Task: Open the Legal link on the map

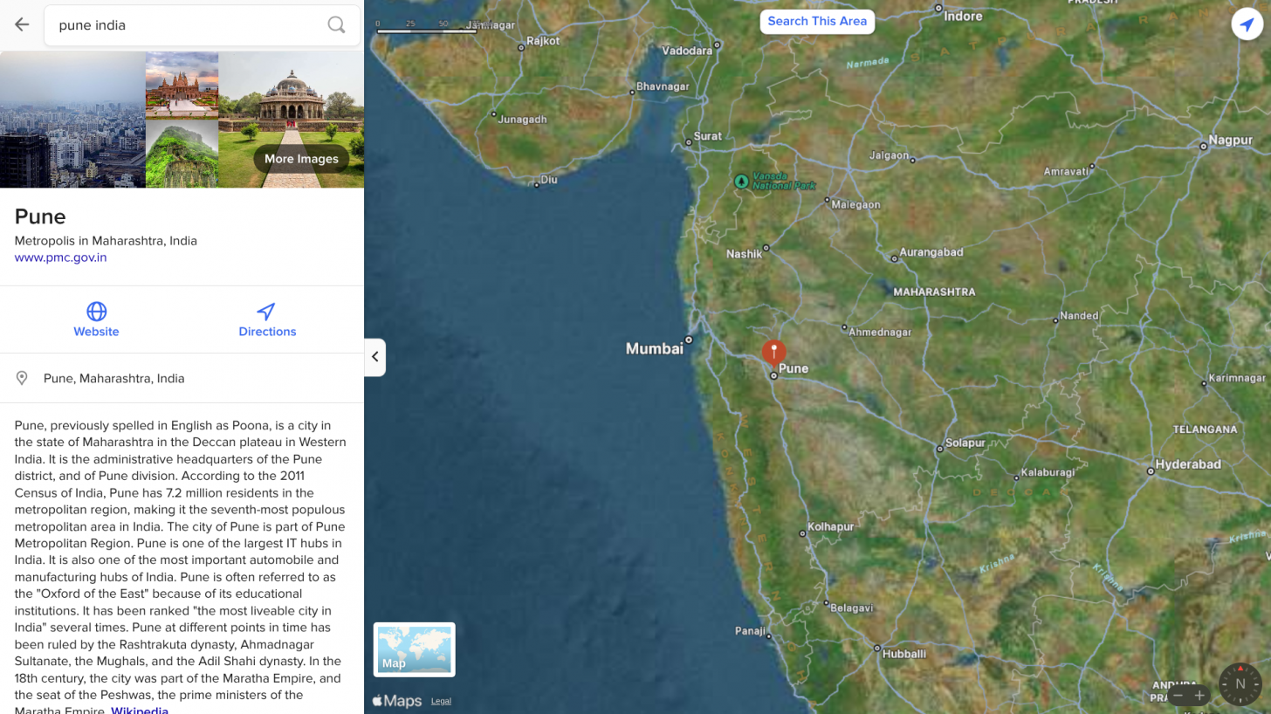Action: pyautogui.click(x=441, y=701)
